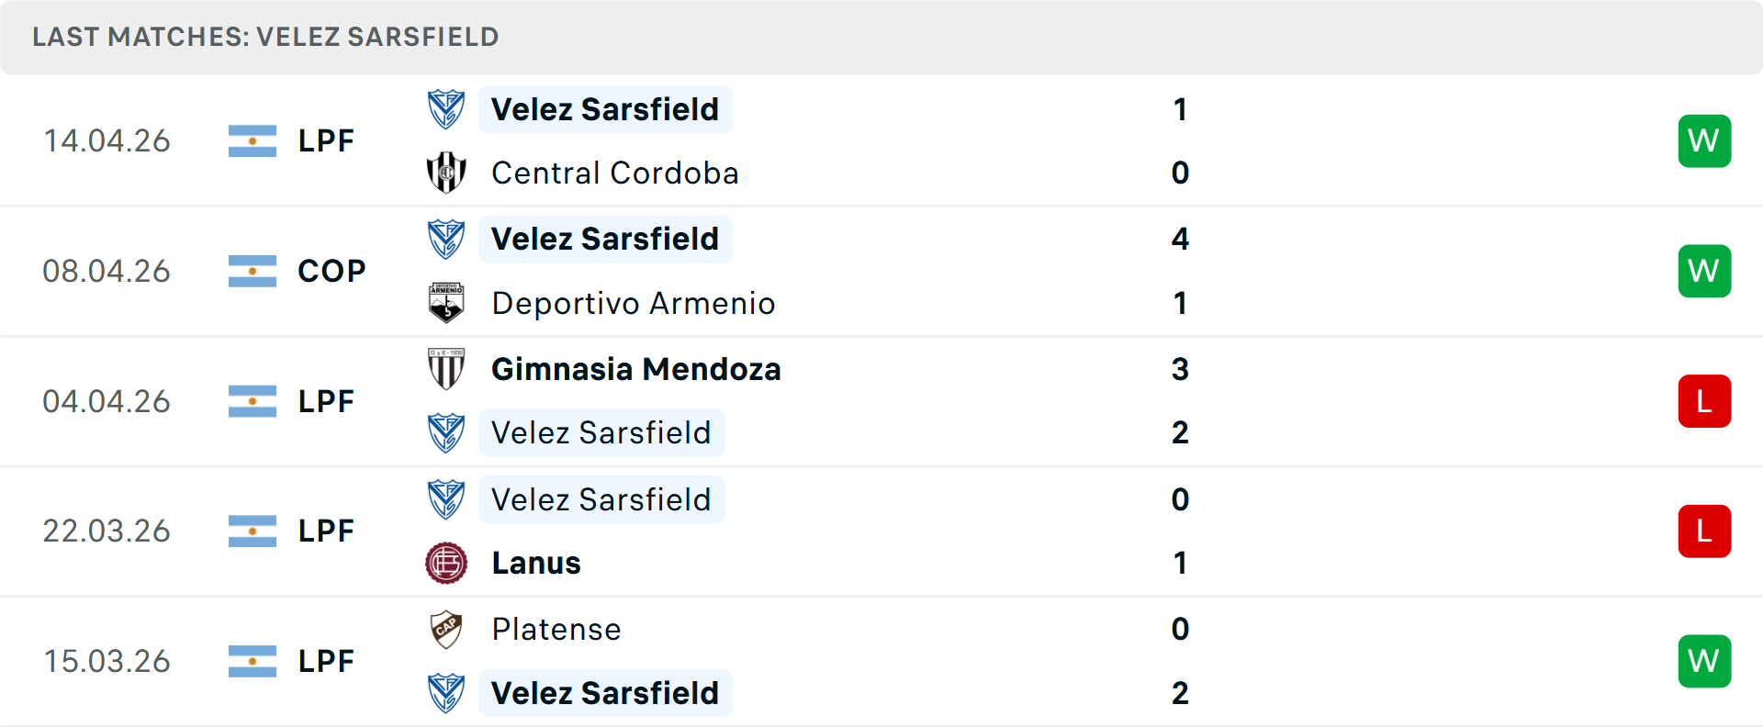
Task: Select the COP competition label
Action: pos(331,271)
